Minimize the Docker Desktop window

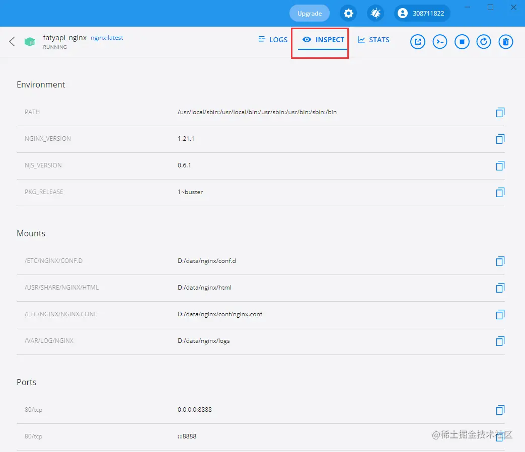pyautogui.click(x=468, y=7)
